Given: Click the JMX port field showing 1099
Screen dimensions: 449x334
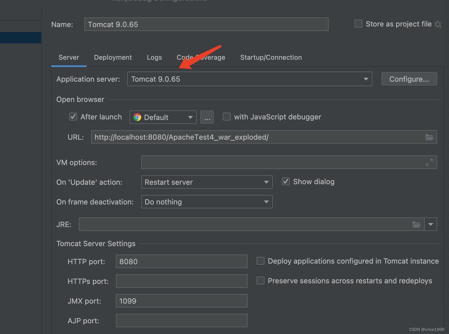Looking at the screenshot, I should (181, 301).
